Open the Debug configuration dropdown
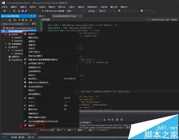This screenshot has width=179, height=140. tap(92, 11)
